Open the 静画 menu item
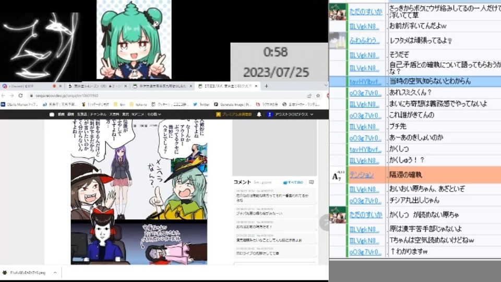Viewport: 501px width, 282px height. [70, 114]
